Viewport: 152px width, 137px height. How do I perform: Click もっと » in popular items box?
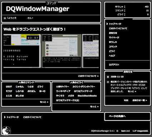click(94, 107)
